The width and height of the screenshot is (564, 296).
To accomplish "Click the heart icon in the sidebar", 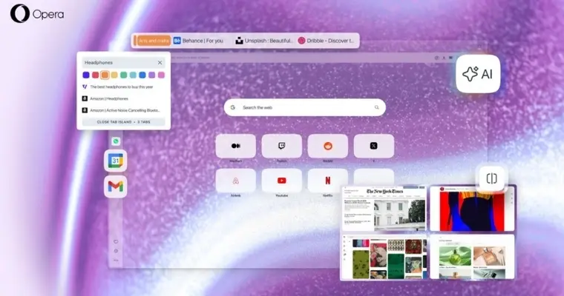I will pos(116,241).
